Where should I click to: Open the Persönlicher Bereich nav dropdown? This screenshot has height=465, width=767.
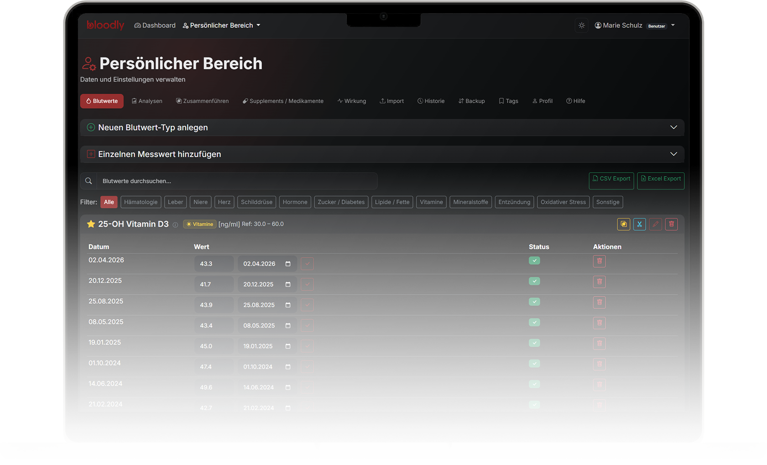click(x=221, y=26)
